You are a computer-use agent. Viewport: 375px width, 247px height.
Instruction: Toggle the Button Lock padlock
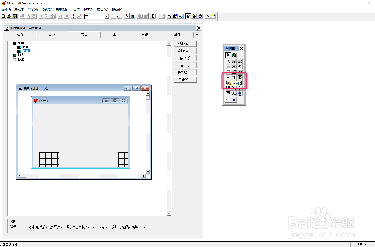[234, 100]
